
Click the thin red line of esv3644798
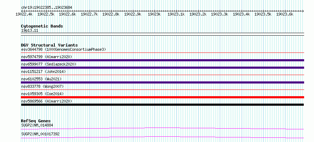click(162, 53)
